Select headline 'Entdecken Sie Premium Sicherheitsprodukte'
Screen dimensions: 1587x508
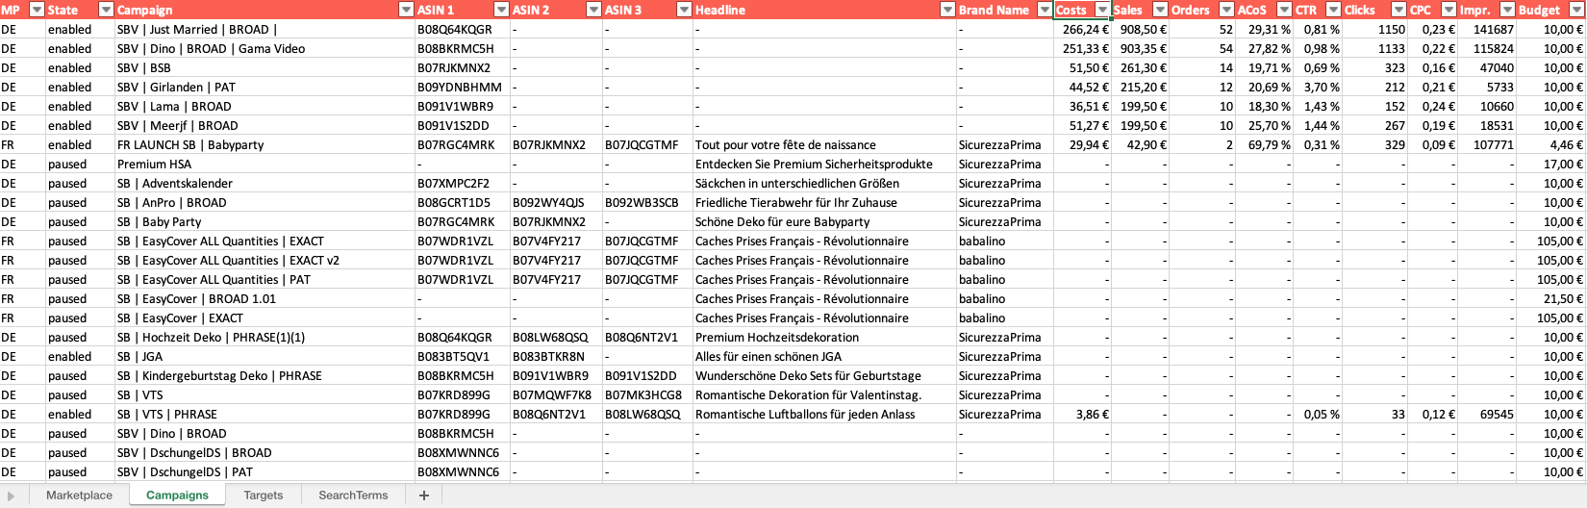tap(824, 164)
